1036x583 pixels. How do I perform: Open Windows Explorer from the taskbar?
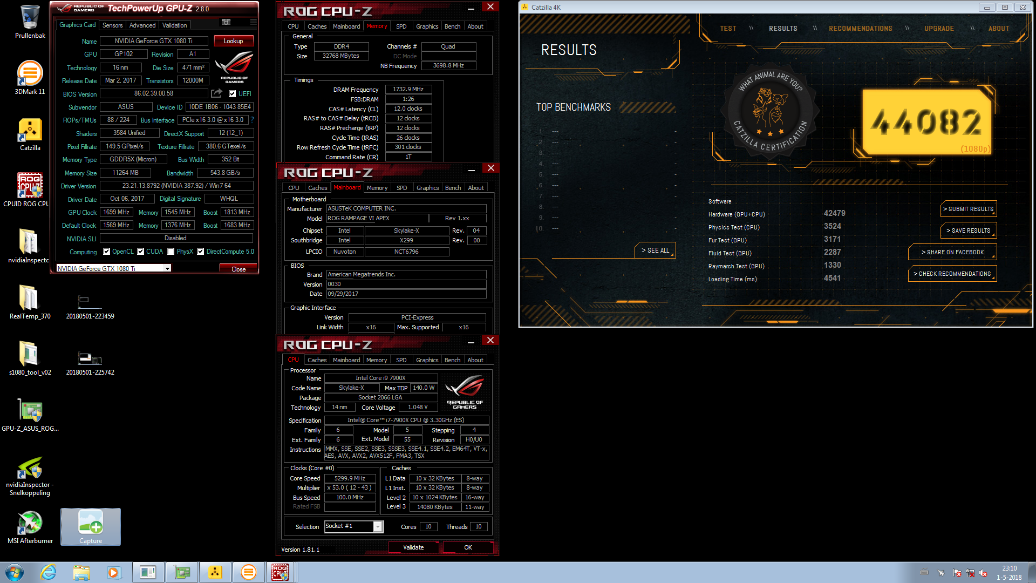coord(81,572)
